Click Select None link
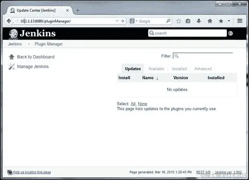Screen dimensions: 249x180 [x=142, y=104]
